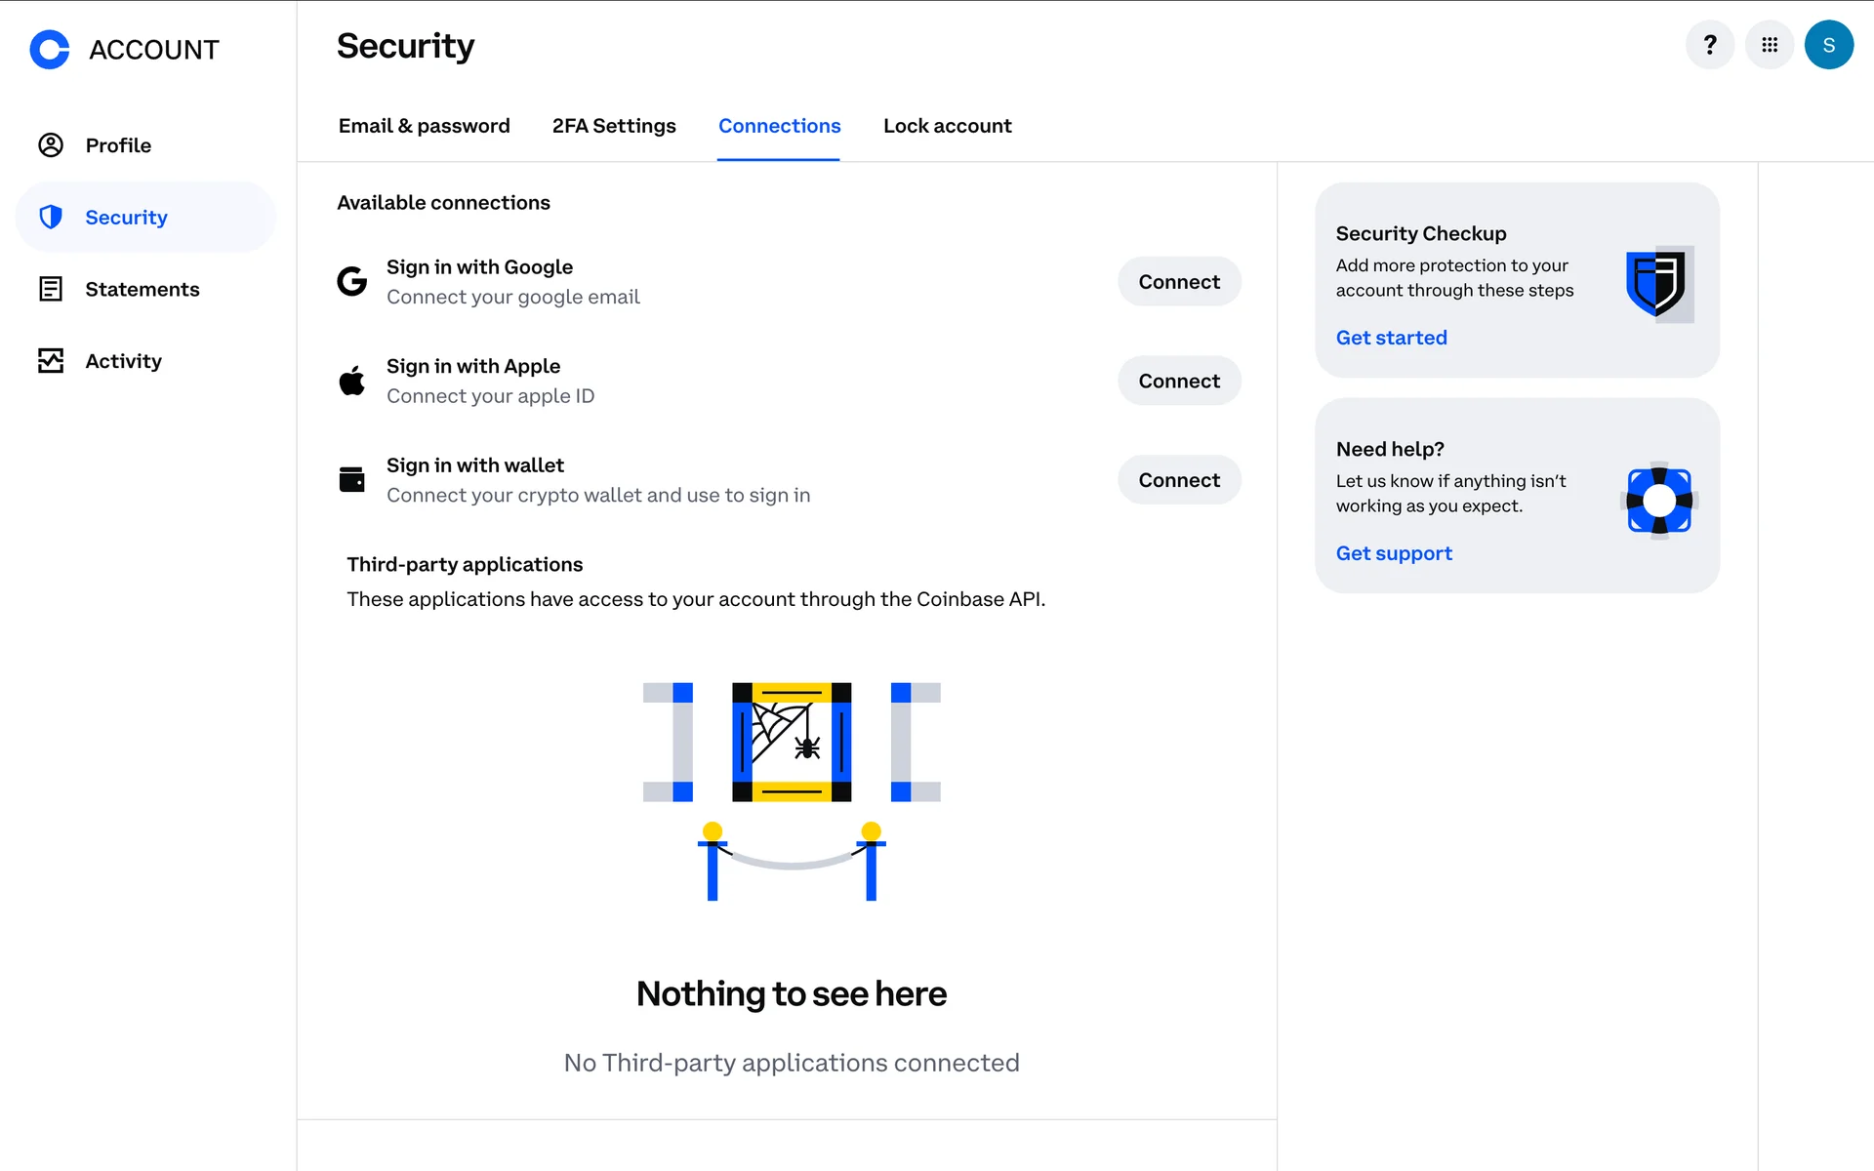Open the 2FA Settings tab
This screenshot has width=1874, height=1171.
614,126
